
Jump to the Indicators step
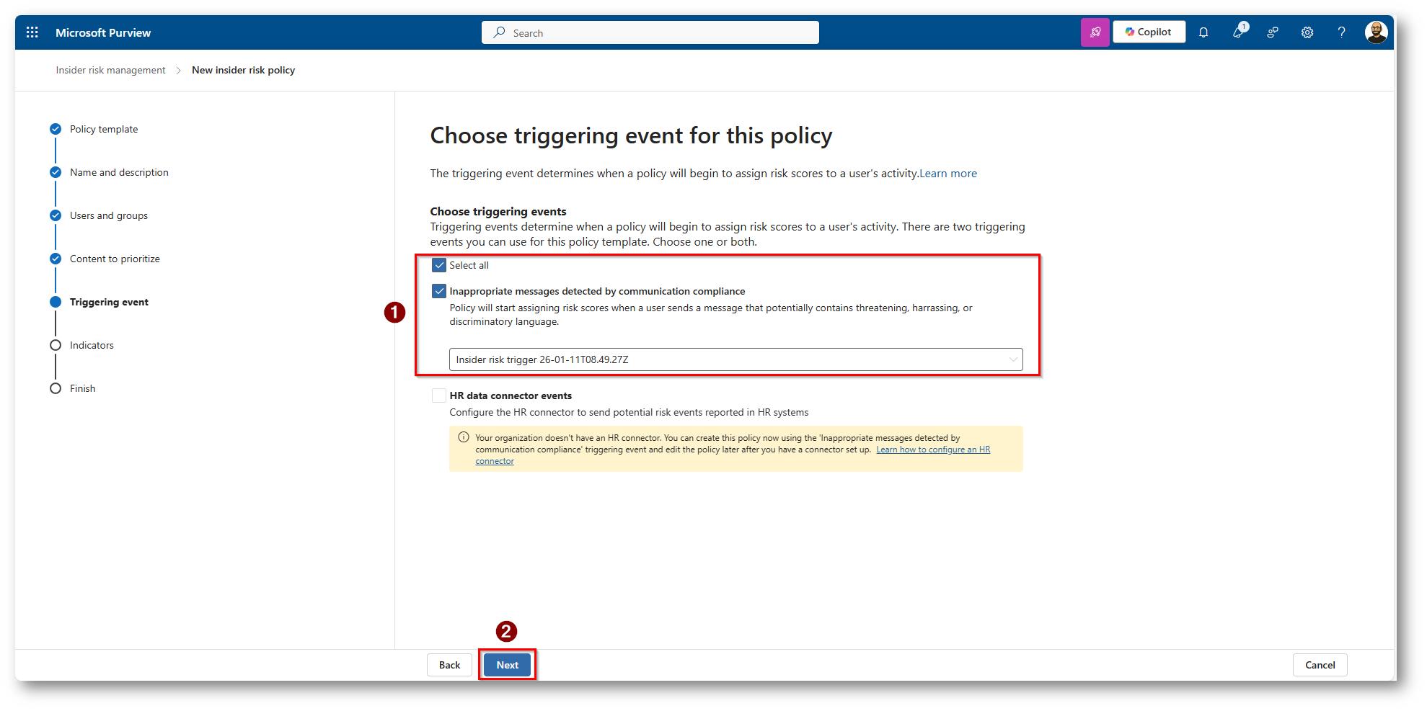tap(92, 345)
